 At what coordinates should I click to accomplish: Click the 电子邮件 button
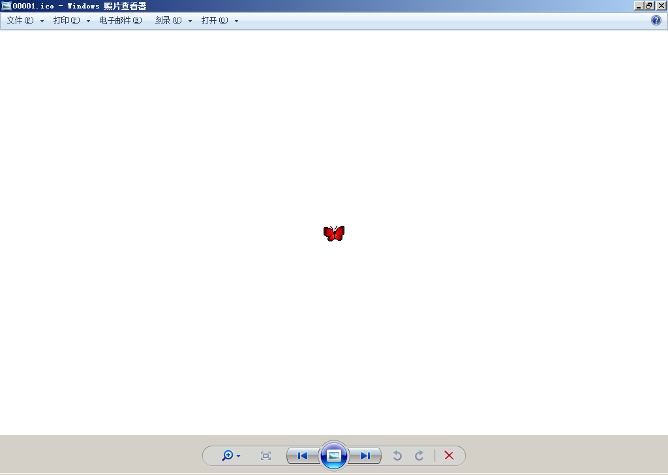[120, 21]
